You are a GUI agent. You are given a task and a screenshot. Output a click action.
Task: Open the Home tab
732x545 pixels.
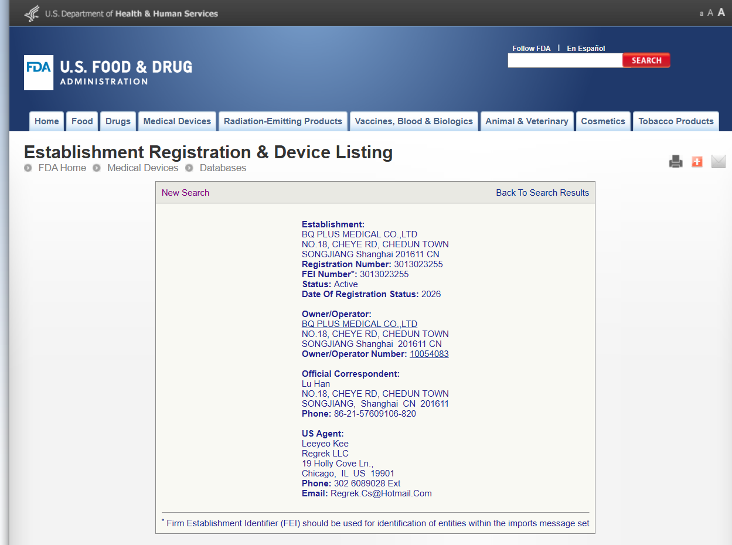coord(47,121)
